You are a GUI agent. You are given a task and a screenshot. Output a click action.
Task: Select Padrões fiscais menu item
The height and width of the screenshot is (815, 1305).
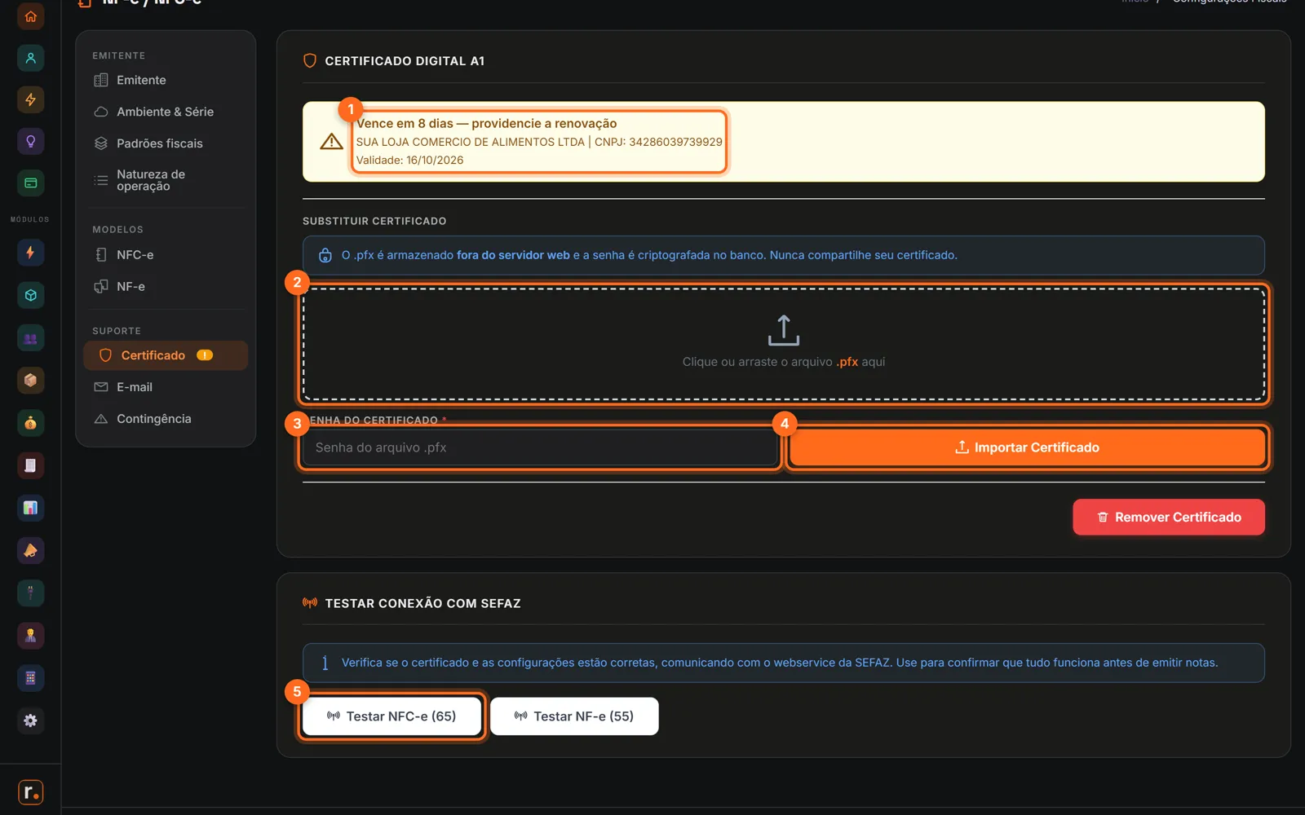166,143
